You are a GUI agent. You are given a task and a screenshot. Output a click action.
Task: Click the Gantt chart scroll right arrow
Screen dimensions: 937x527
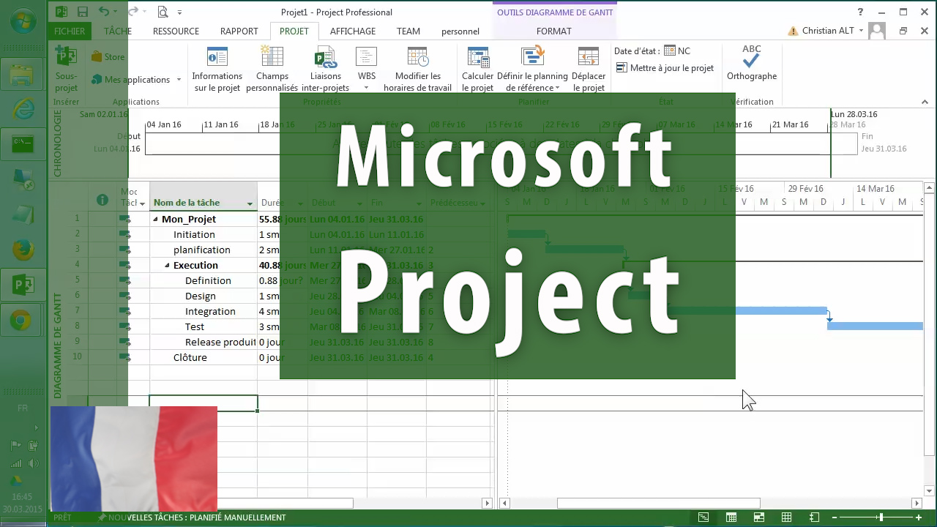tap(917, 503)
